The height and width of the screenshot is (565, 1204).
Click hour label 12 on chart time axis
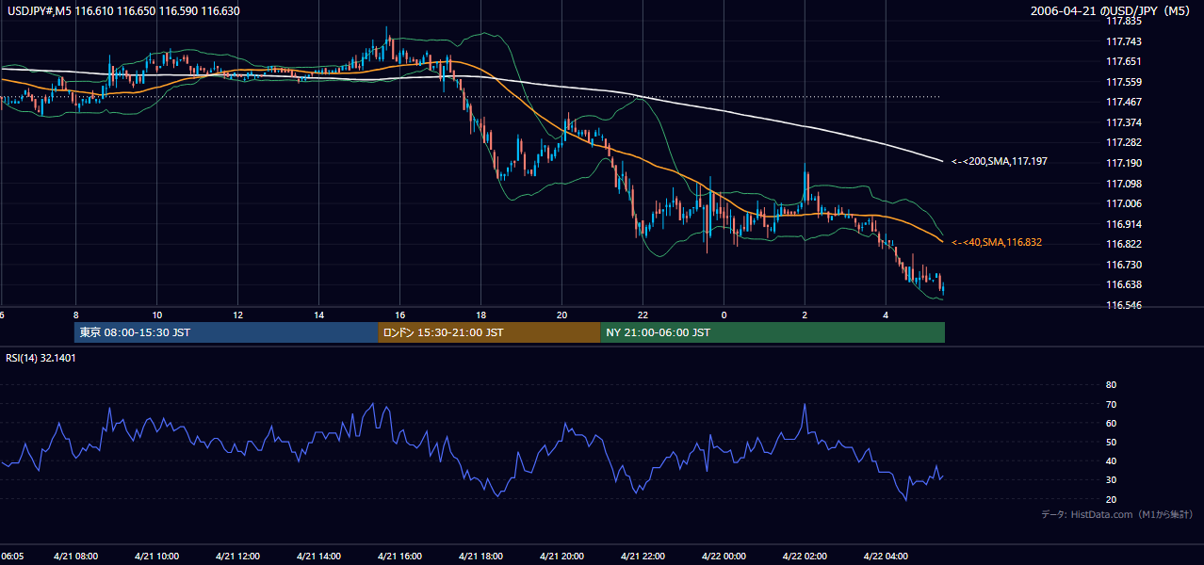tap(237, 315)
